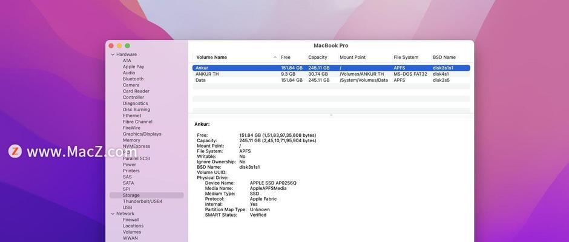Open Bluetooth hardware details
The image size is (569, 242).
pyautogui.click(x=133, y=79)
